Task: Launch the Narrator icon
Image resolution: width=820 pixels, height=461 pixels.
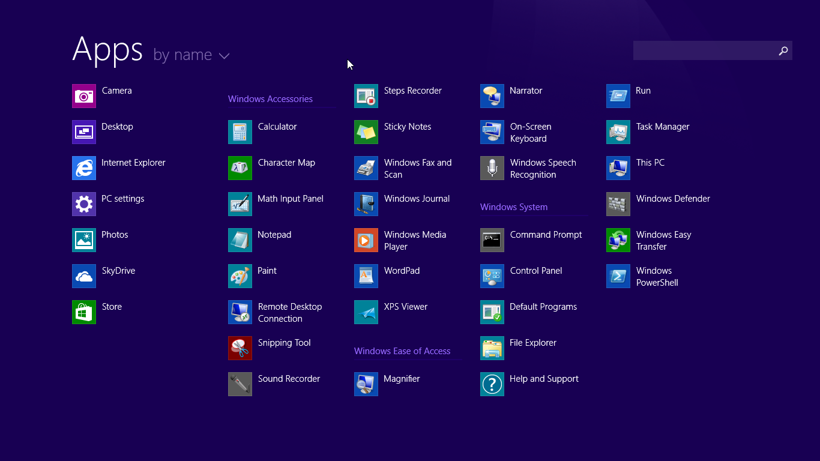Action: coord(492,96)
